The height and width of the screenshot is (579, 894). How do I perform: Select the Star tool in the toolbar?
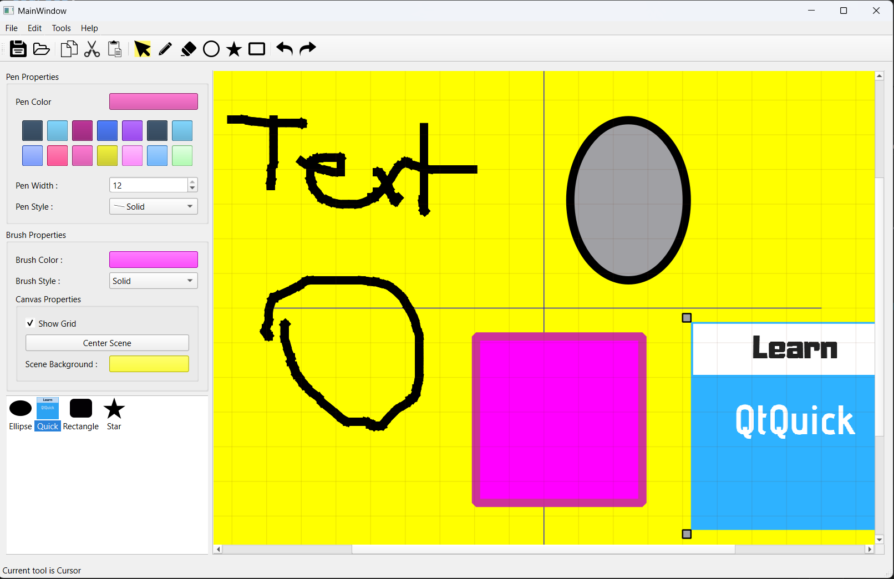233,49
